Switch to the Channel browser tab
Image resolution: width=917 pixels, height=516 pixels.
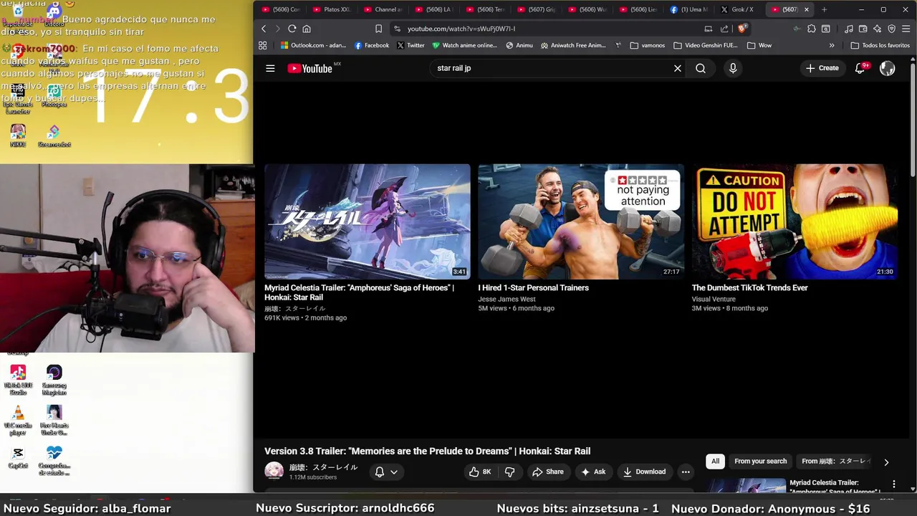click(383, 9)
